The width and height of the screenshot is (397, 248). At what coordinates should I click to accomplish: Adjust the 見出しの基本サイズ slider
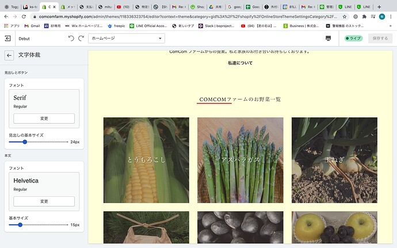[x=39, y=142]
